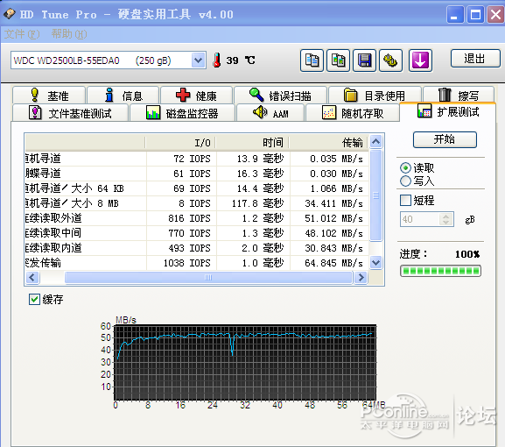The width and height of the screenshot is (505, 447).
Task: Click the results list scroll-down arrow
Action: [375, 262]
